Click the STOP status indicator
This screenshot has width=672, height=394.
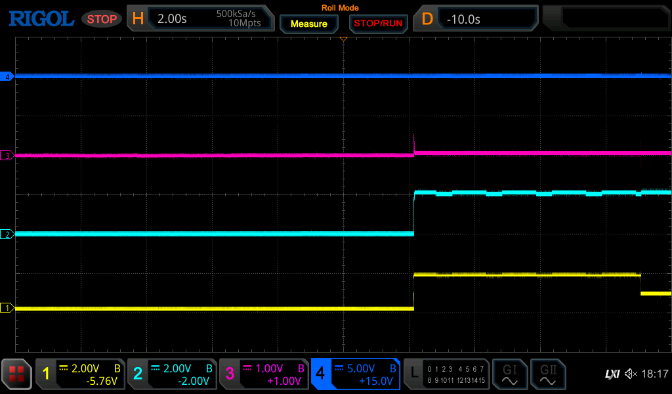click(102, 19)
